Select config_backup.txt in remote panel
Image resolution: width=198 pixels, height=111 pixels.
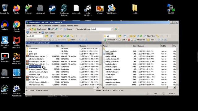[x=112, y=59]
